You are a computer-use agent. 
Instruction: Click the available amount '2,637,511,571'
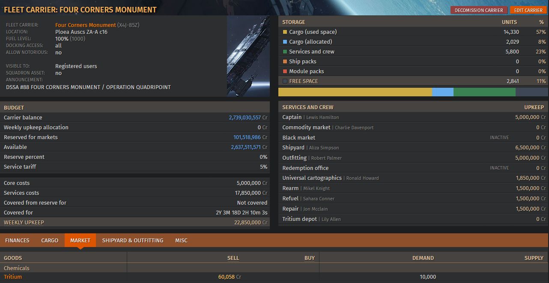click(x=246, y=147)
